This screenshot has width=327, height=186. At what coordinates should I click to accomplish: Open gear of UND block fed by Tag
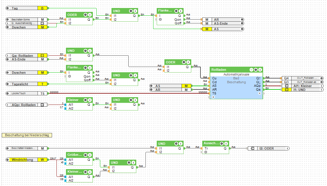click(131, 11)
